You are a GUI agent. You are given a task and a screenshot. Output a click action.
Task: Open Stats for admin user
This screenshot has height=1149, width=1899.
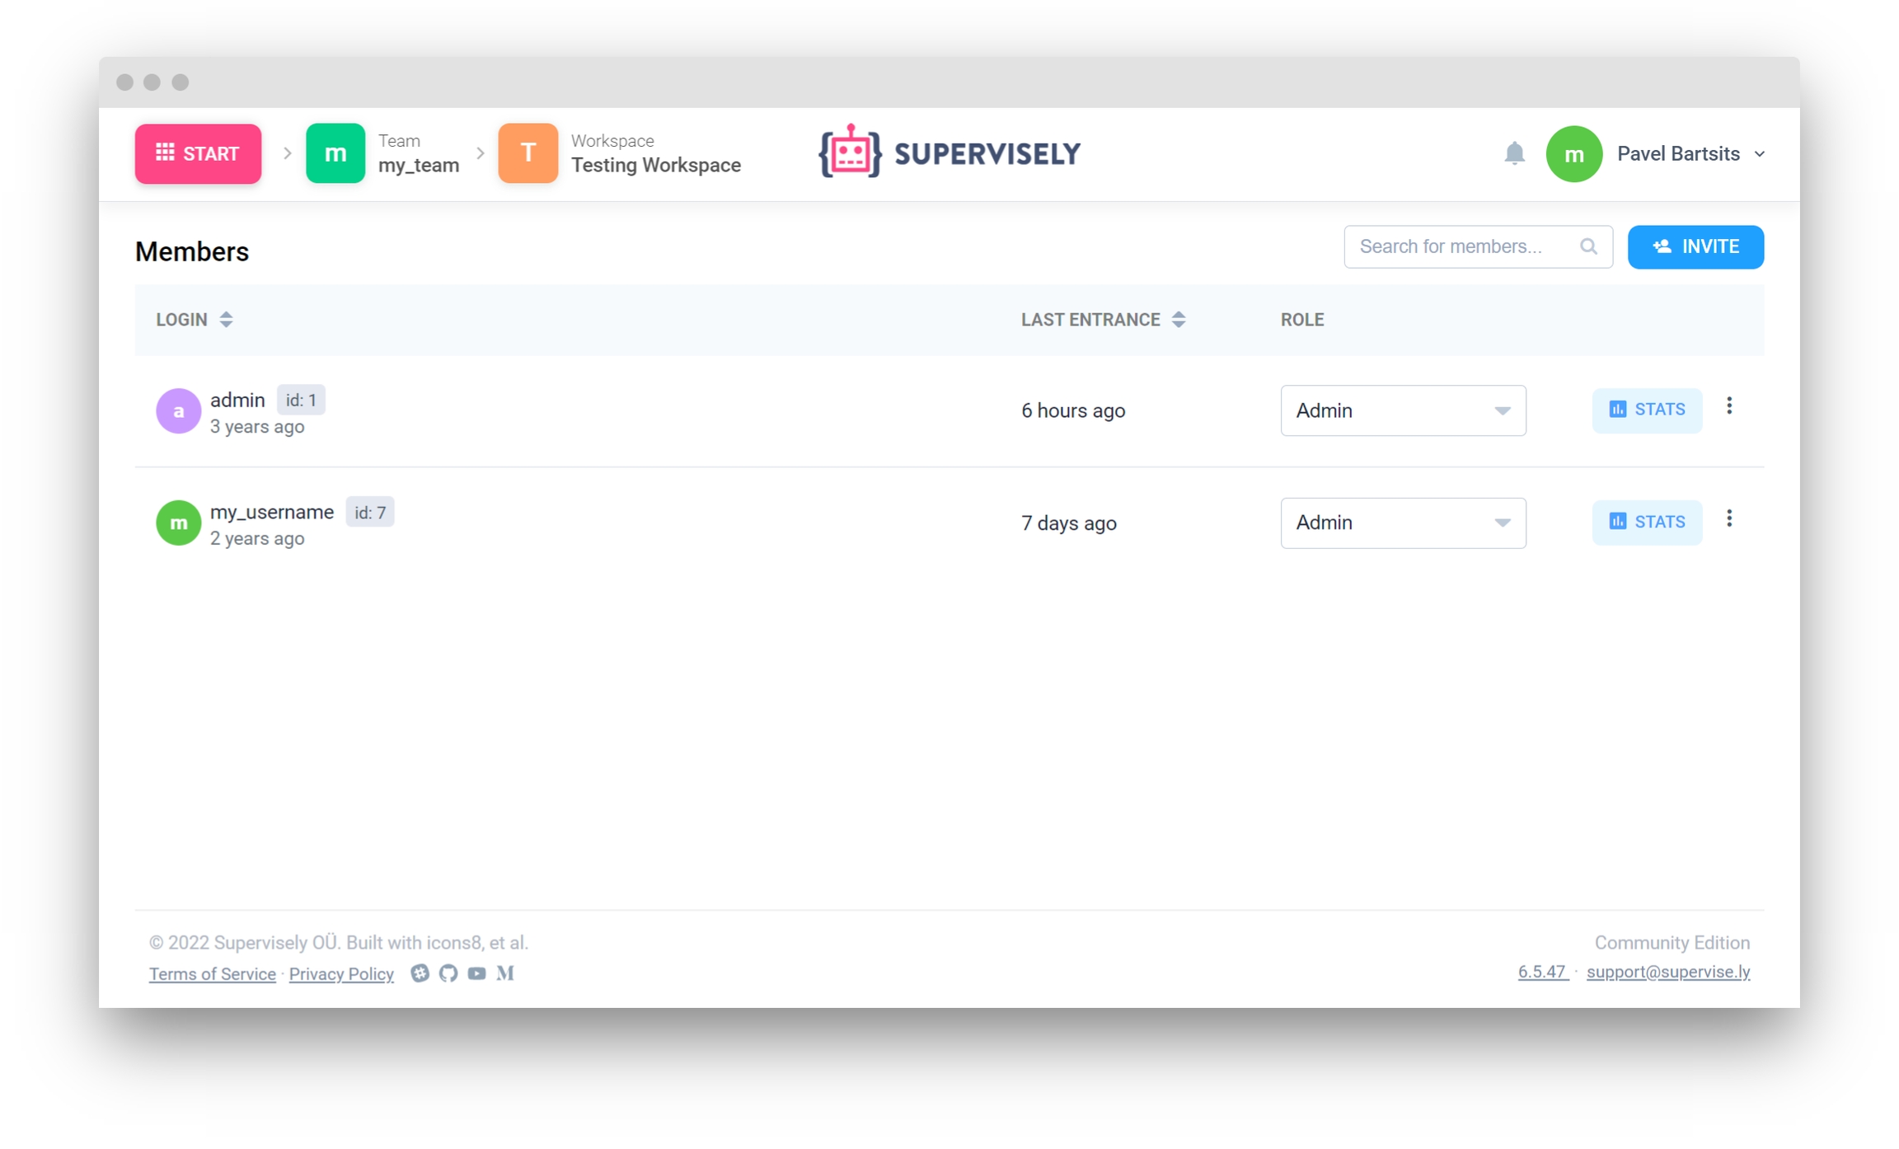click(x=1647, y=410)
